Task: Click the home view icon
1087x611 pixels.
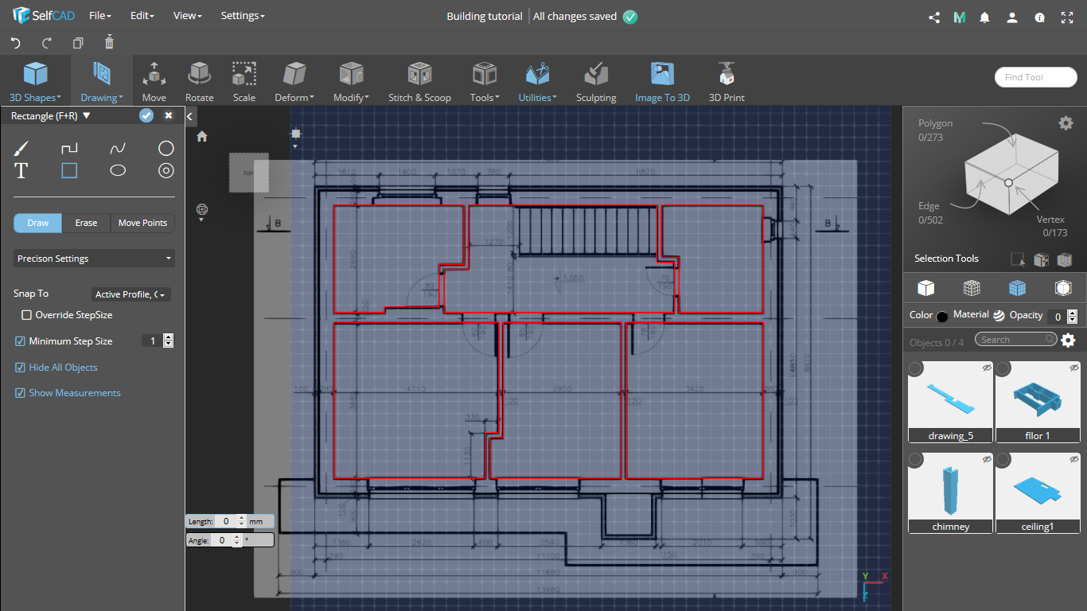Action: pyautogui.click(x=202, y=136)
